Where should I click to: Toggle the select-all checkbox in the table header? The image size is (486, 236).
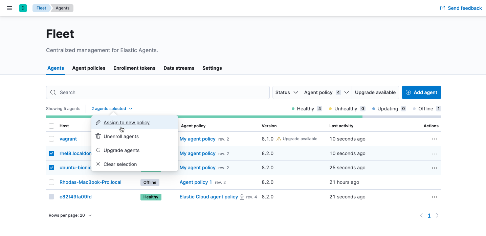[x=51, y=126]
